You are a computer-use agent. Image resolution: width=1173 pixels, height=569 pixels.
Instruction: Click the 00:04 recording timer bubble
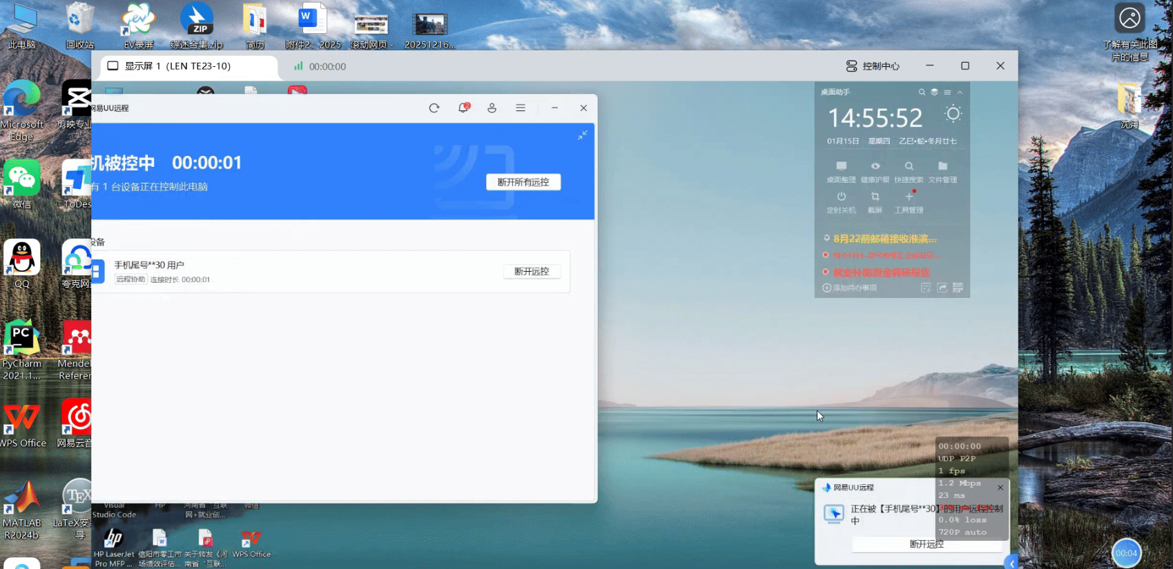pyautogui.click(x=1126, y=553)
